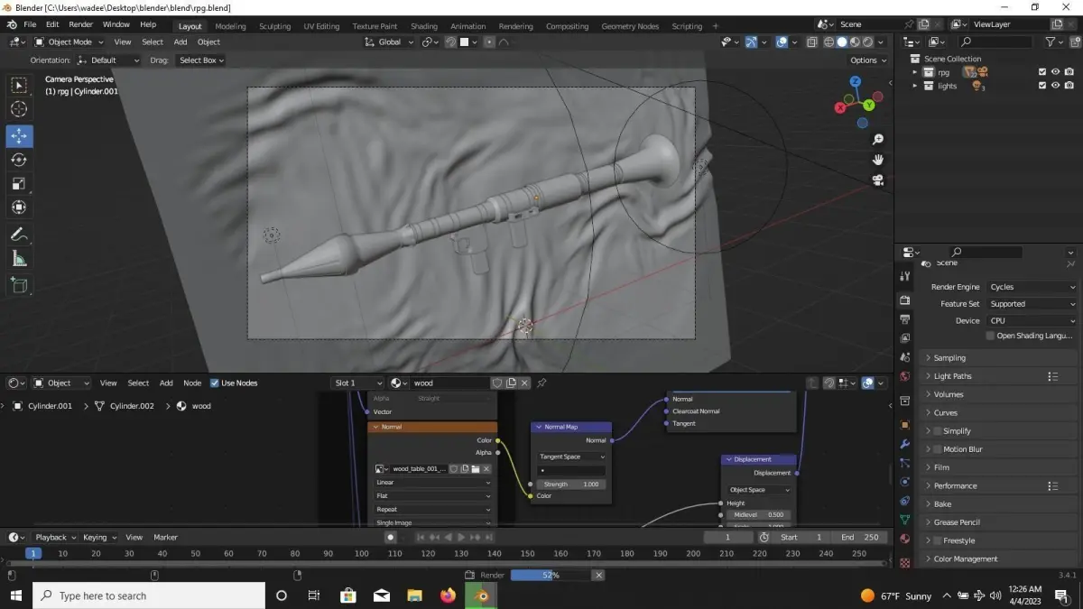Switch to solid viewport shading
Screen dimensions: 1083x609
842,42
